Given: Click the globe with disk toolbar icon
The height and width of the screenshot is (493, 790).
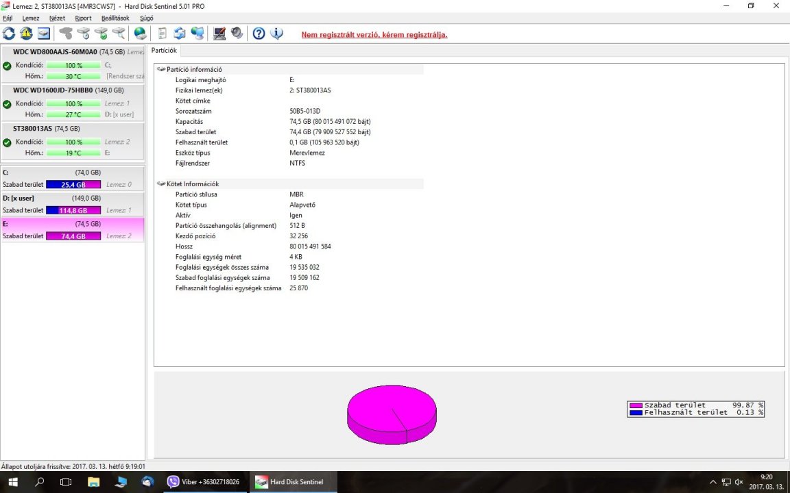Looking at the screenshot, I should point(140,34).
